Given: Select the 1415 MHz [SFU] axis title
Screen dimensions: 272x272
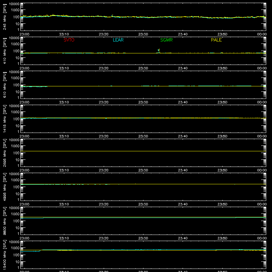Looking at the screenshot, I should (x=4, y=119).
